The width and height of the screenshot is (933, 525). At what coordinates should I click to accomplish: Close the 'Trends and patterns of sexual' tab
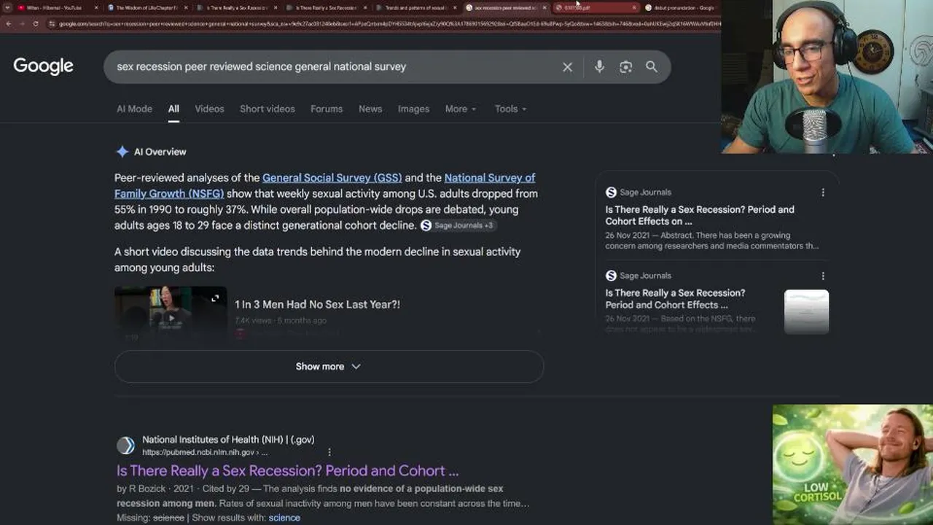coord(455,8)
